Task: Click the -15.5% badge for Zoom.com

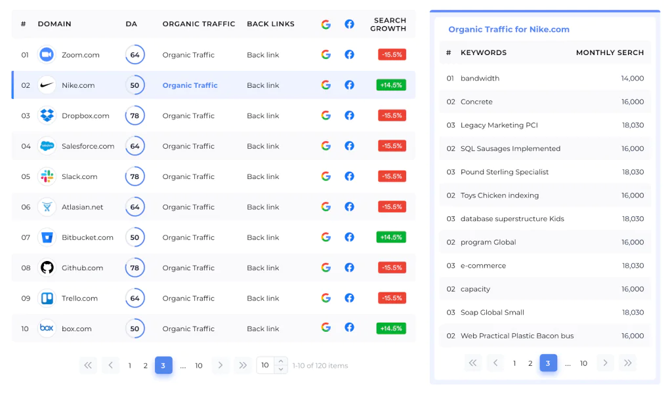Action: [392, 55]
